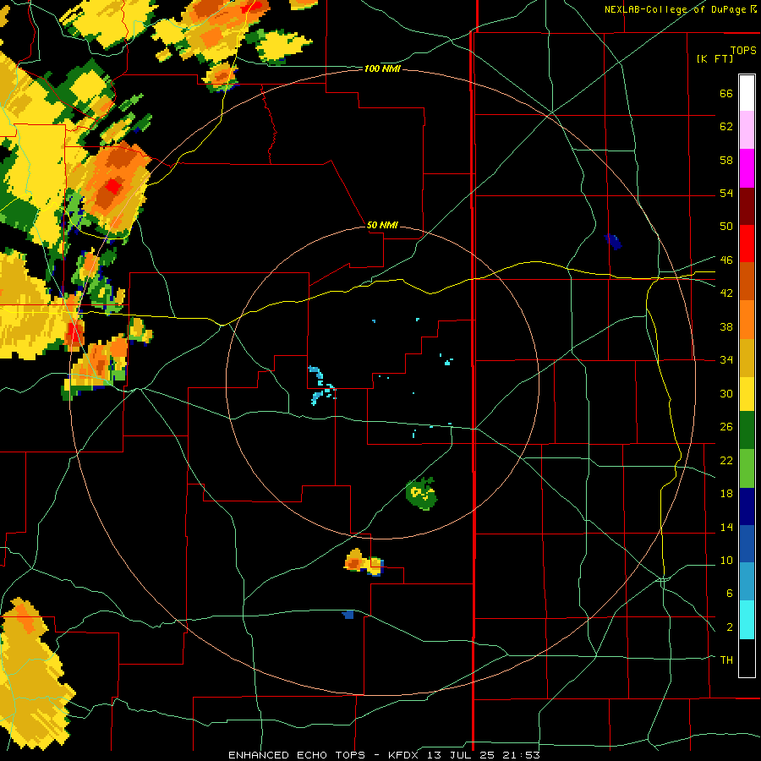The height and width of the screenshot is (761, 761).
Task: Click the legend value "50"
Action: pos(726,227)
